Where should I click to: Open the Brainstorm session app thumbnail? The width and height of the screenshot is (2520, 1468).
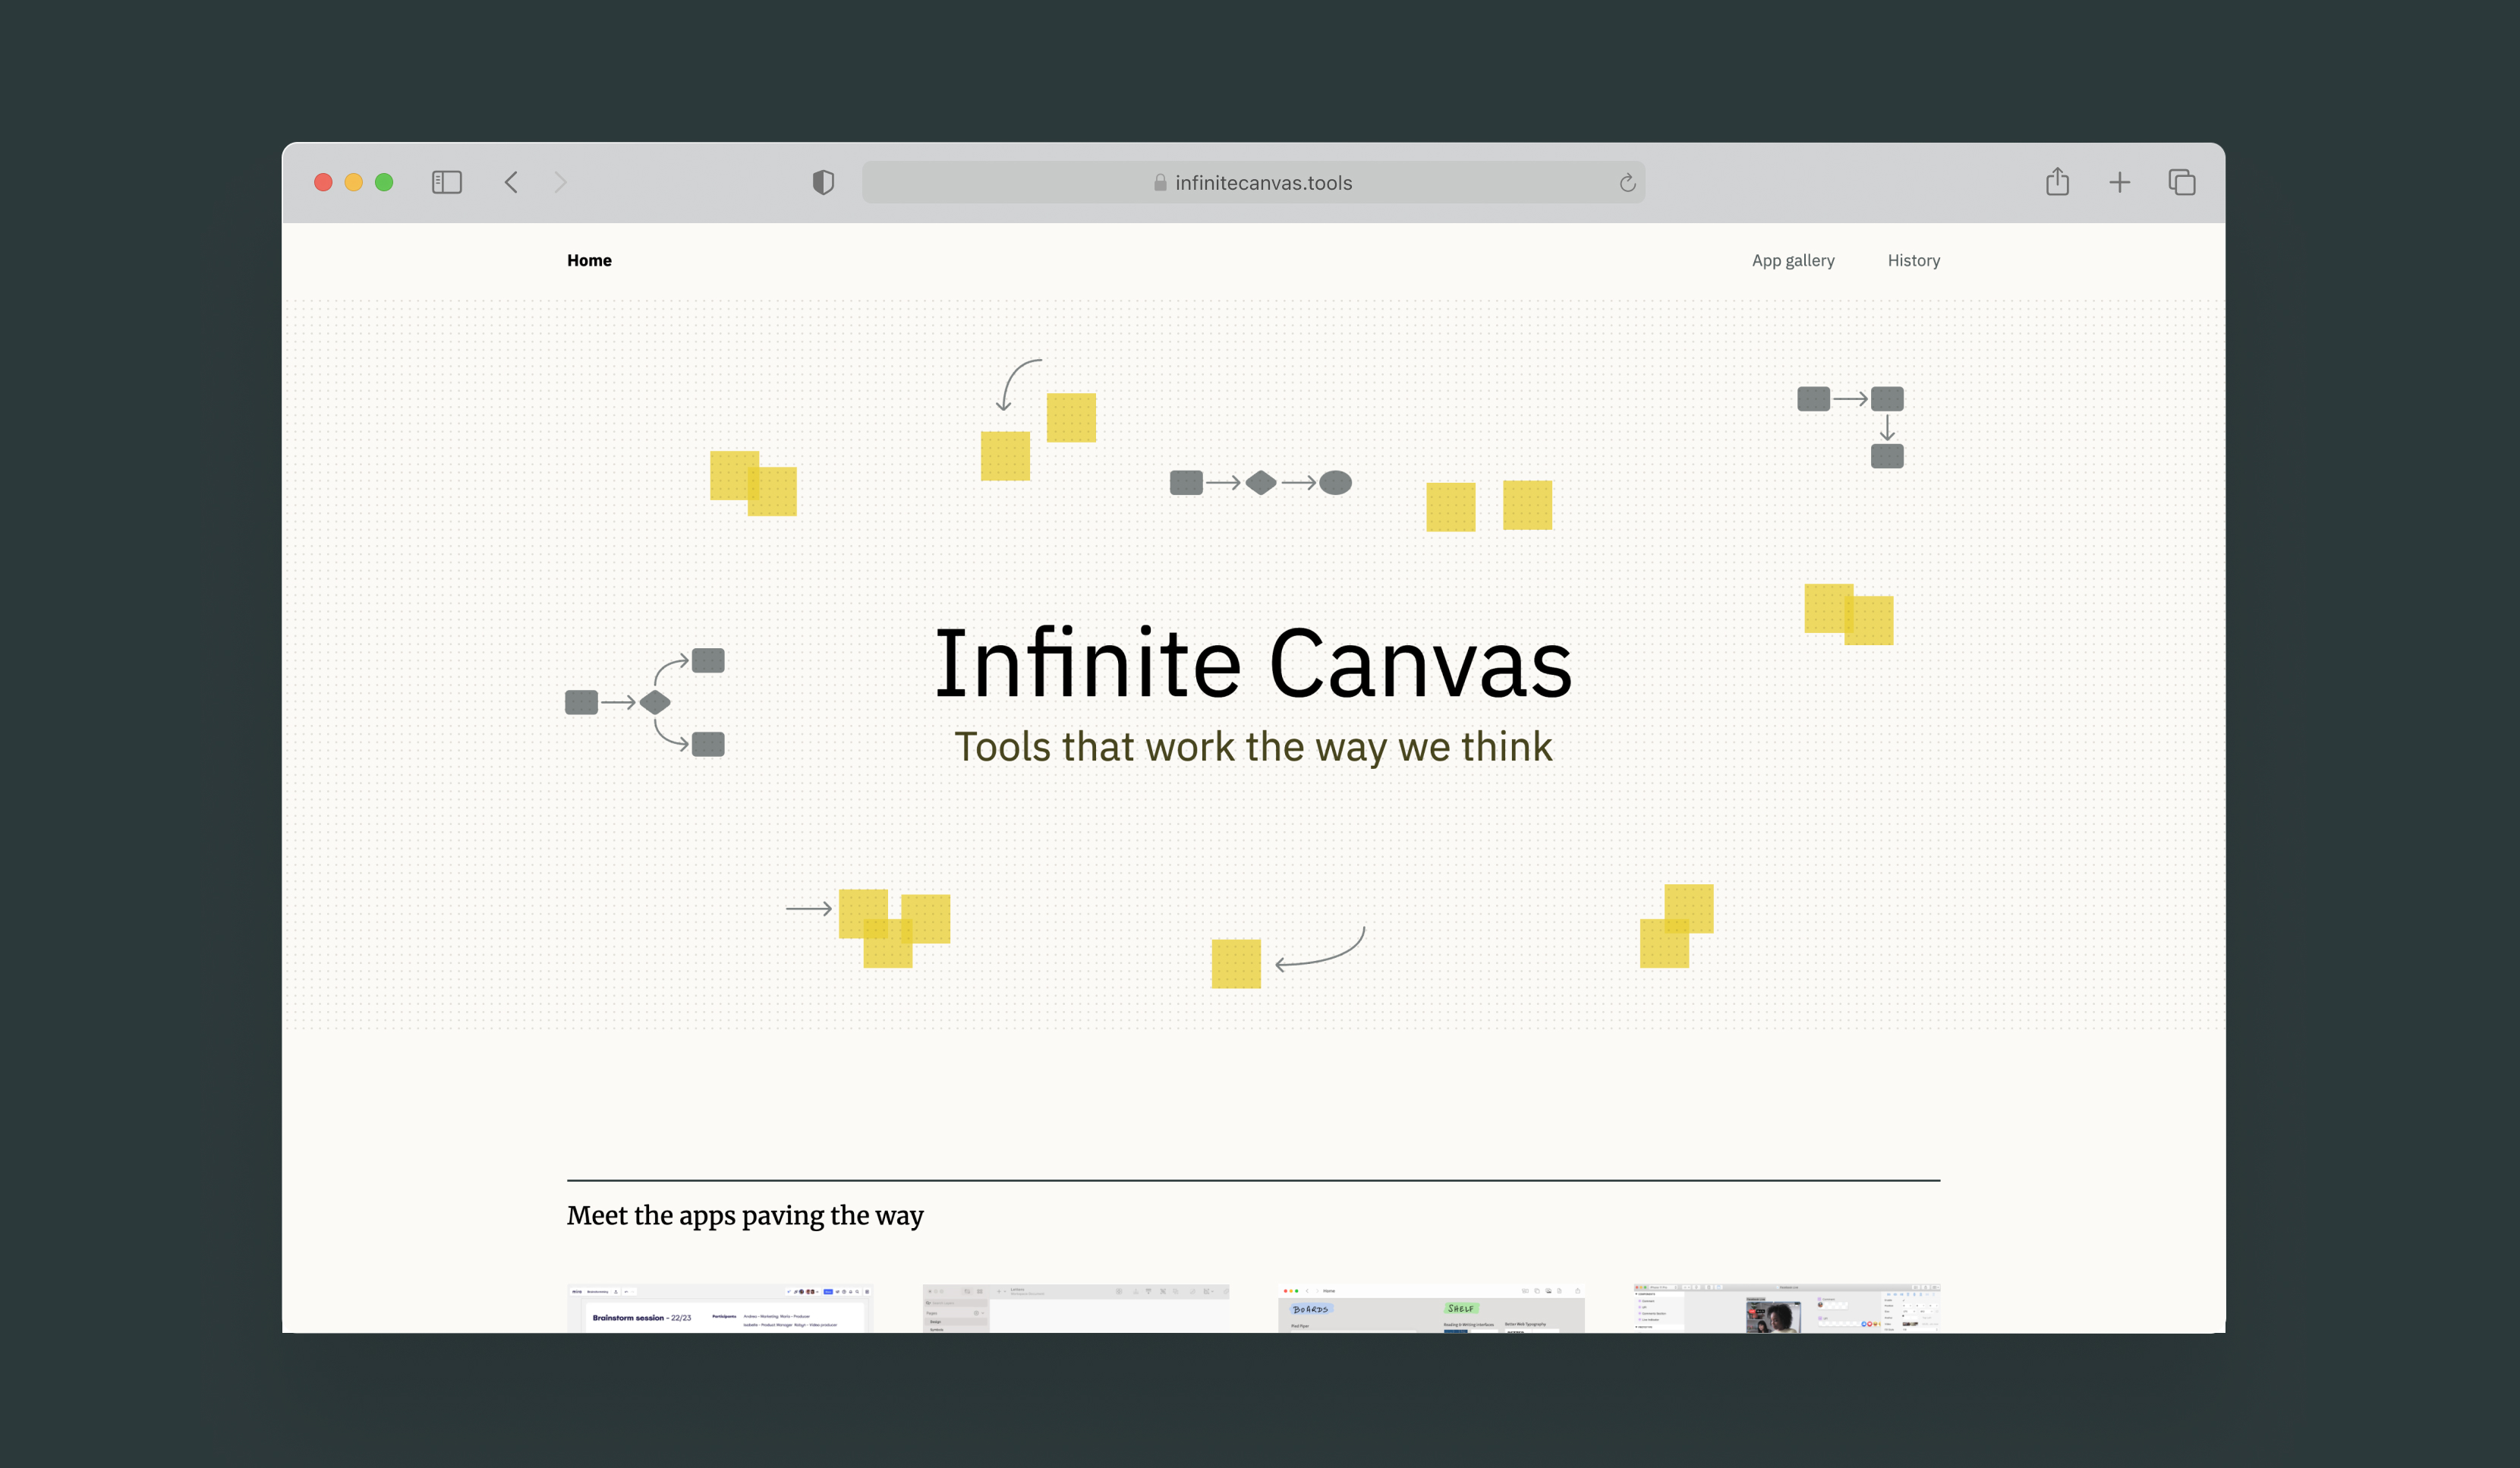tap(720, 1308)
